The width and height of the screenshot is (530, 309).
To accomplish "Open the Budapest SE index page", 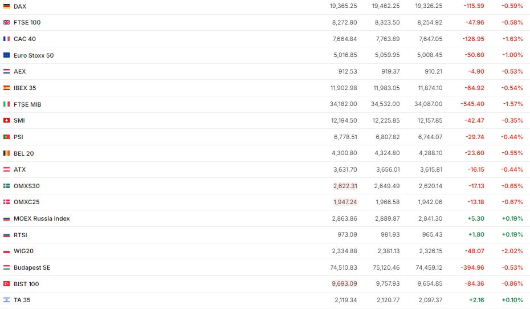I will pos(32,267).
